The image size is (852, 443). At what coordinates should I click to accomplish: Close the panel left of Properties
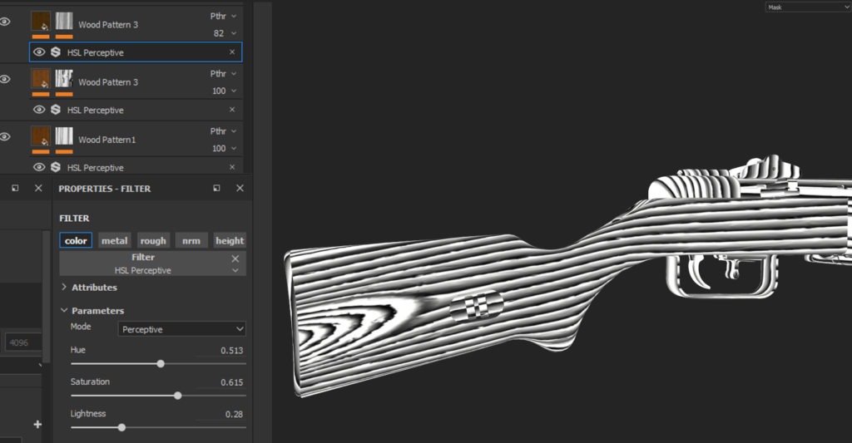(x=38, y=188)
